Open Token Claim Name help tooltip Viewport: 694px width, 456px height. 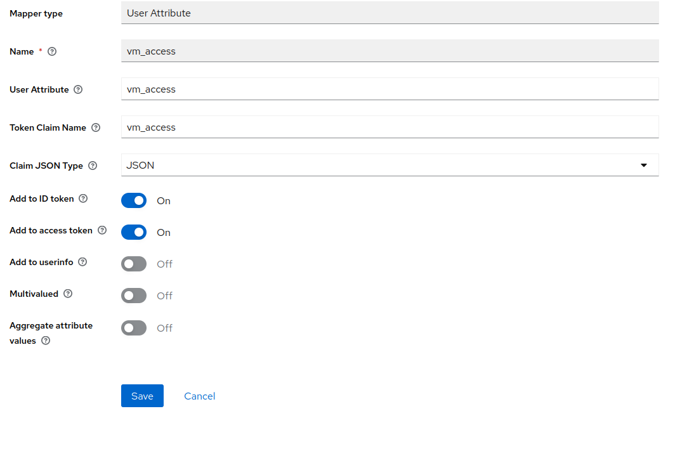[96, 127]
